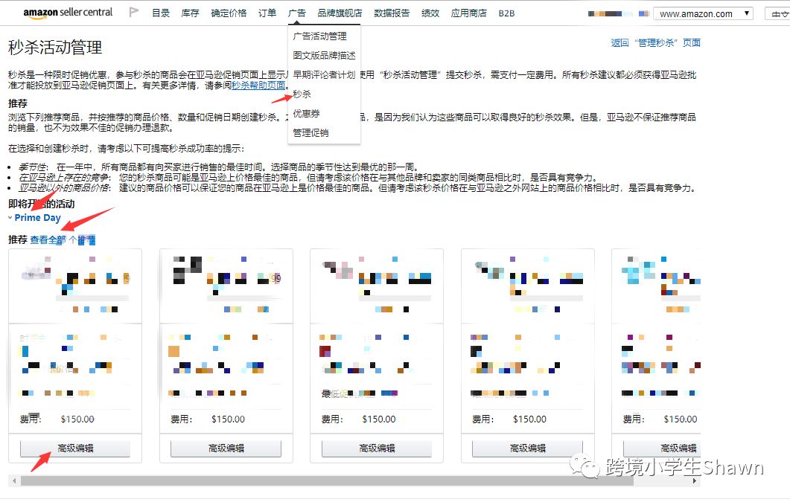The width and height of the screenshot is (790, 502).
Task: Click 查看全部 recommendations link
Action: click(x=48, y=240)
